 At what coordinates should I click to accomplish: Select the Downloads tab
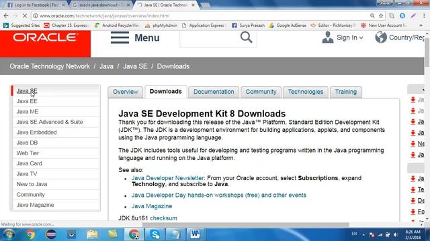(166, 92)
